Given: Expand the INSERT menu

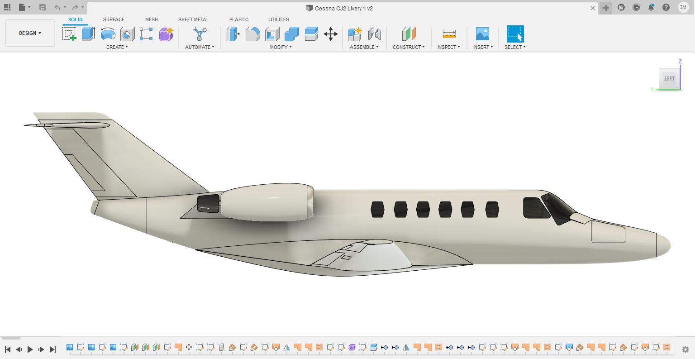Looking at the screenshot, I should coord(483,47).
